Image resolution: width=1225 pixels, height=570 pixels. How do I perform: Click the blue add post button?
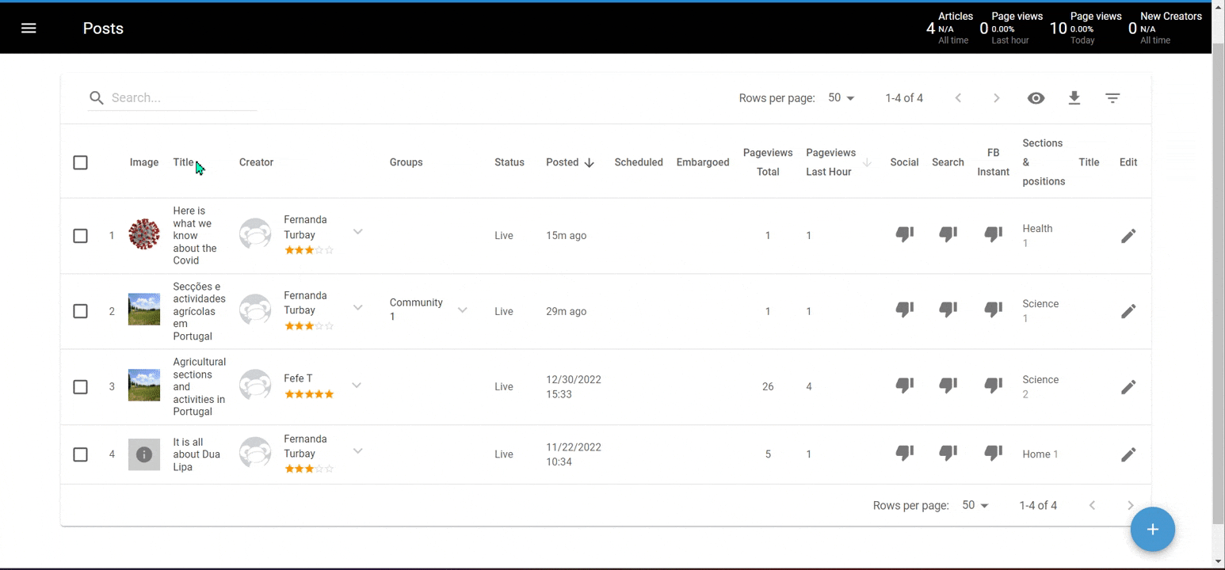1152,529
